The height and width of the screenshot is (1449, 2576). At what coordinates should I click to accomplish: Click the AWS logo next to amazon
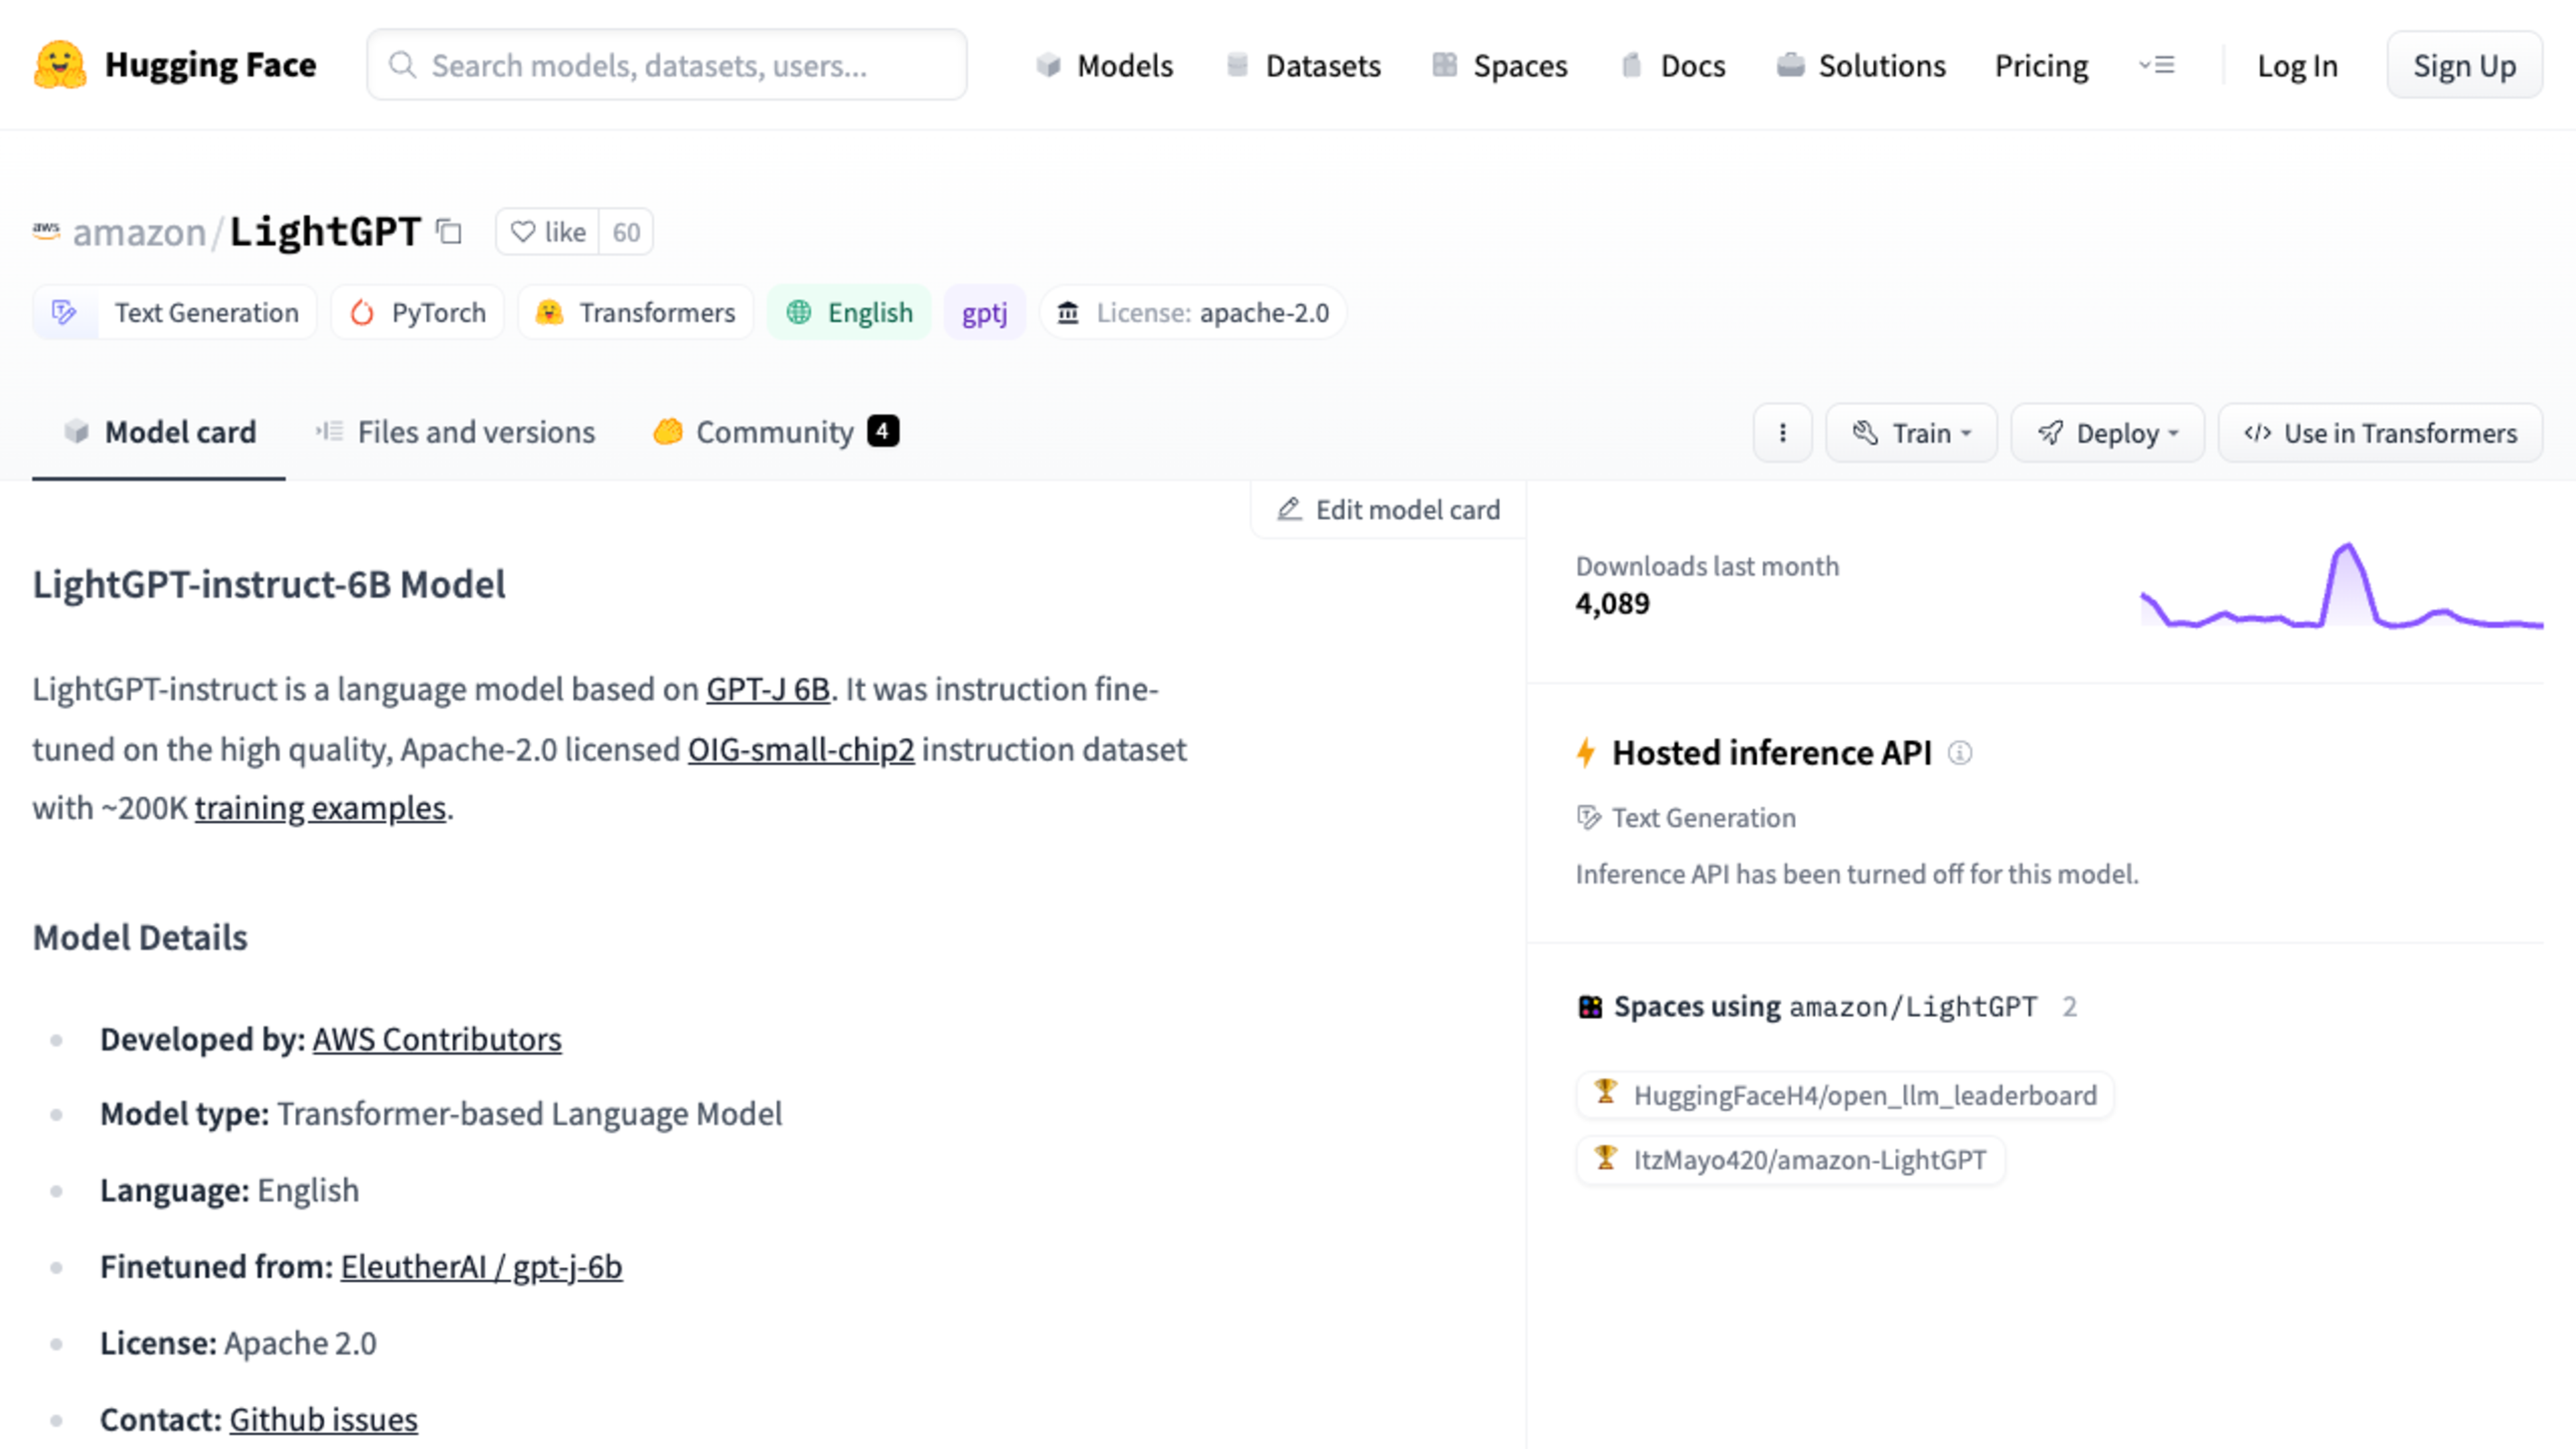click(x=46, y=231)
